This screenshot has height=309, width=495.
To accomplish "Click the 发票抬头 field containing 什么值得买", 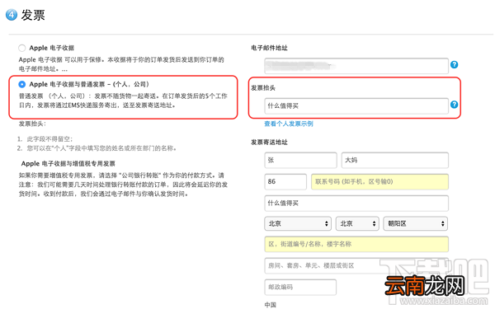I will pyautogui.click(x=356, y=106).
